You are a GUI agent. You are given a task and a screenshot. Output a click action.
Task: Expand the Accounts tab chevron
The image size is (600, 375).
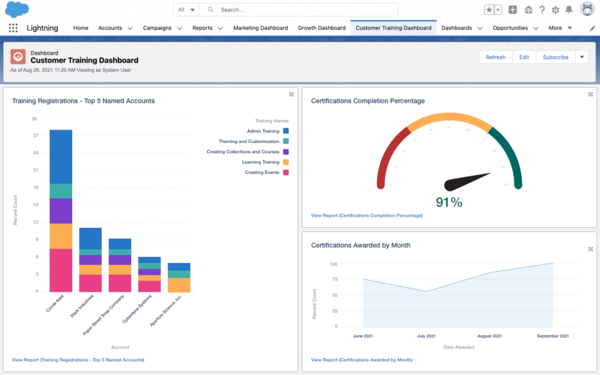point(130,28)
